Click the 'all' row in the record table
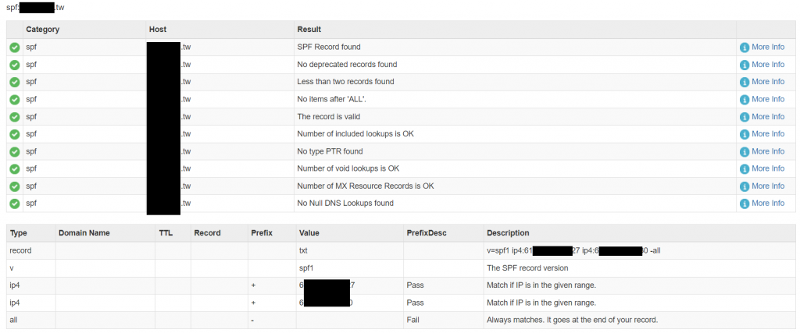Screen dimensions: 800x333 coord(13,321)
